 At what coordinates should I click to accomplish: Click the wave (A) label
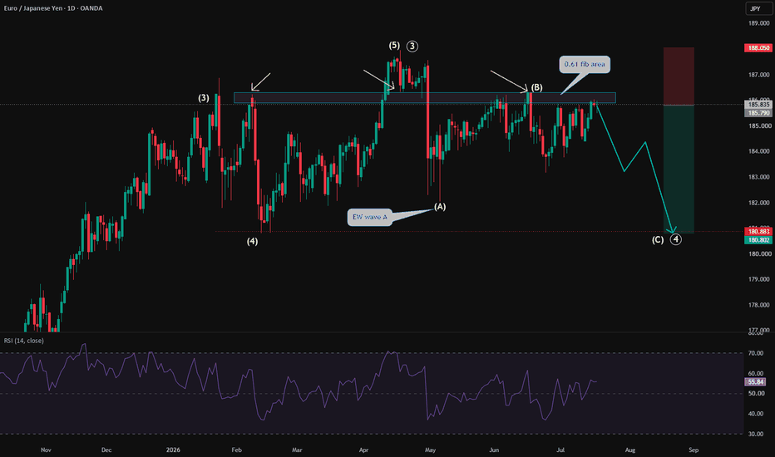click(x=440, y=207)
